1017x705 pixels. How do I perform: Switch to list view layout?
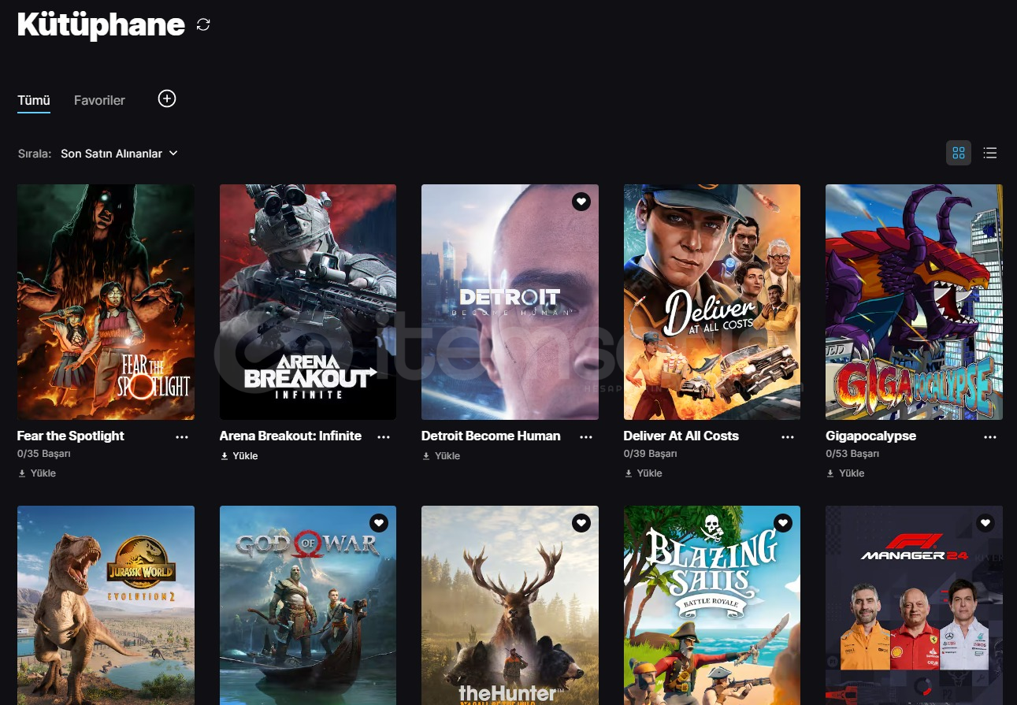pos(990,153)
